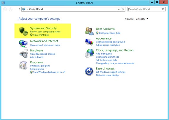Select Change account type link
The width and height of the screenshot is (169, 120).
click(110, 33)
